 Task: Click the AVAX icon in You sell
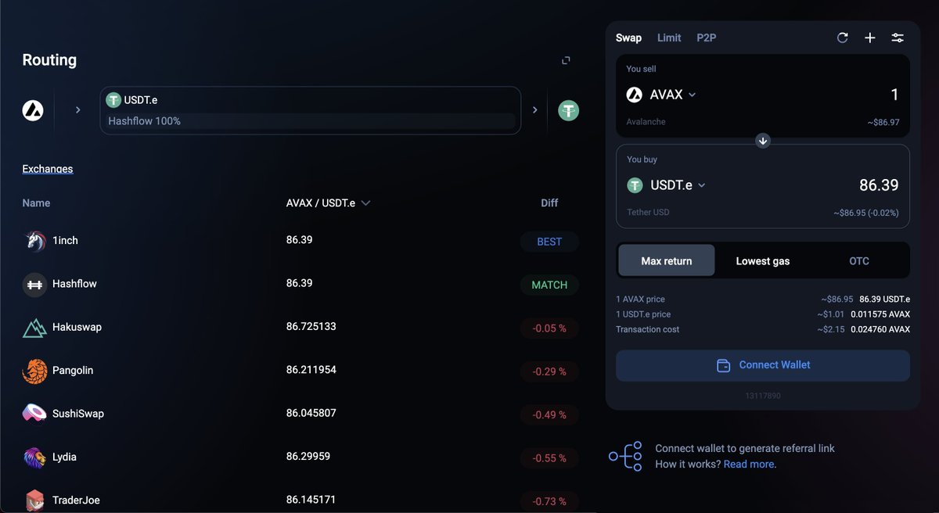pyautogui.click(x=635, y=95)
